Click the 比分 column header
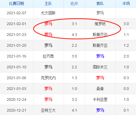This screenshot has height=115, width=136. point(74,4)
